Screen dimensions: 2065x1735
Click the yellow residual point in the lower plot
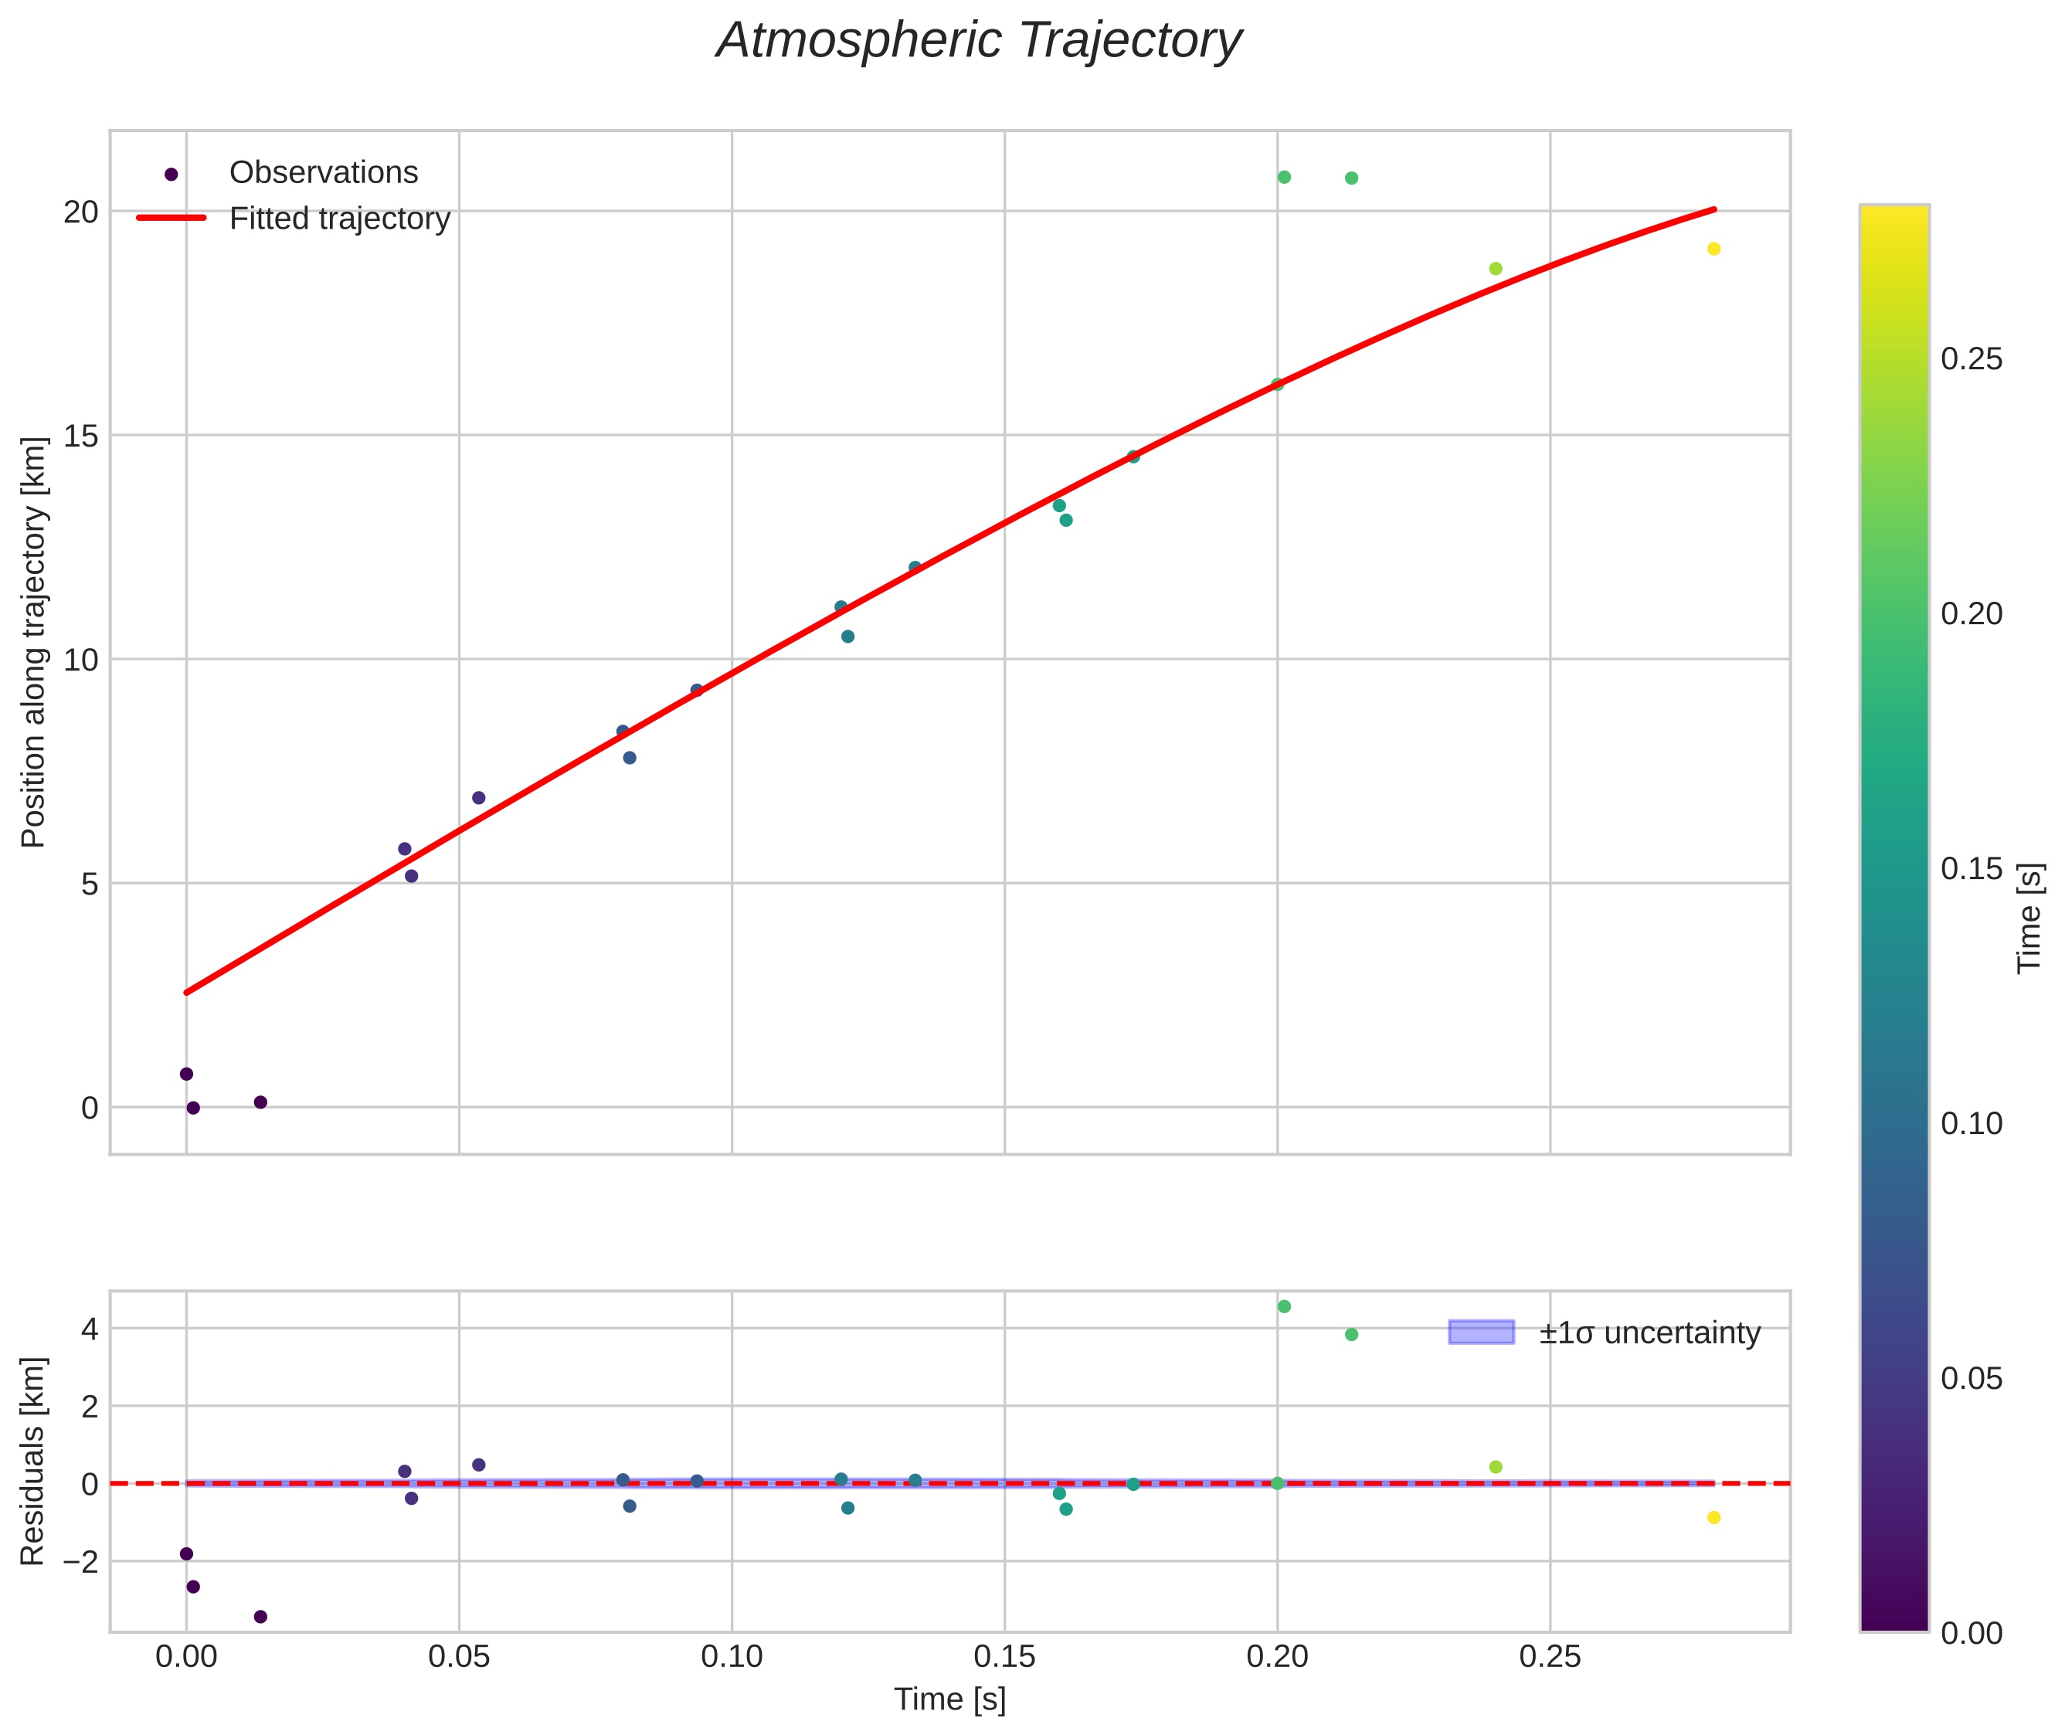pyautogui.click(x=1713, y=1518)
